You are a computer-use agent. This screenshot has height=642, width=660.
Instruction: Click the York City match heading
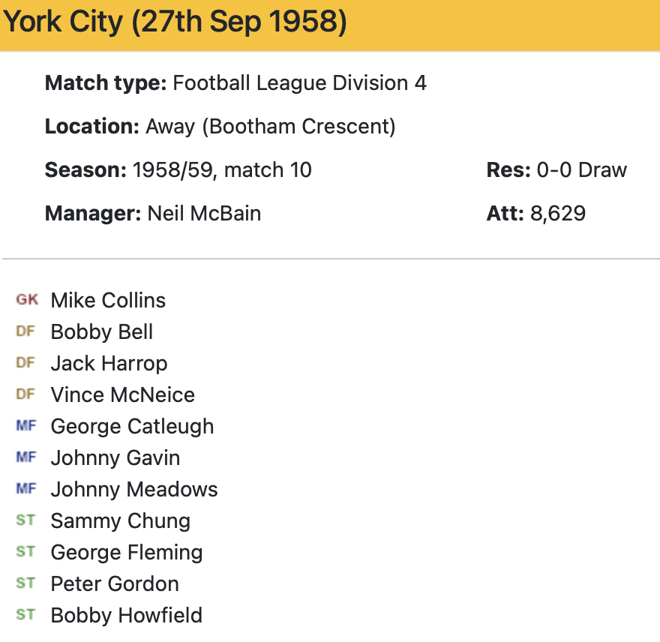[x=175, y=23]
